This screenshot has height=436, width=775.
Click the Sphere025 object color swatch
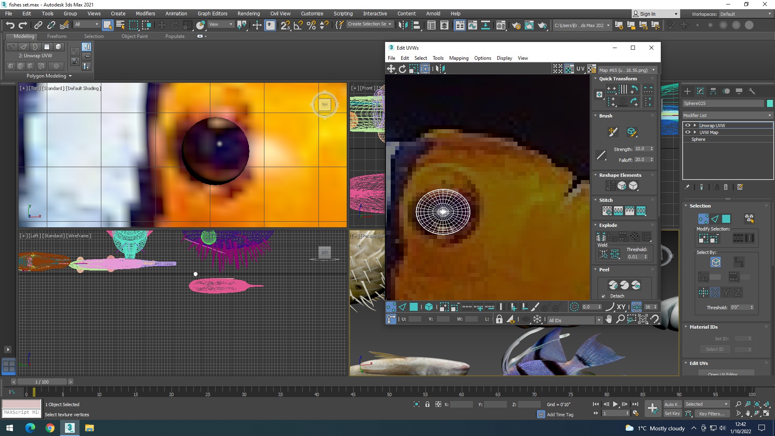(770, 103)
